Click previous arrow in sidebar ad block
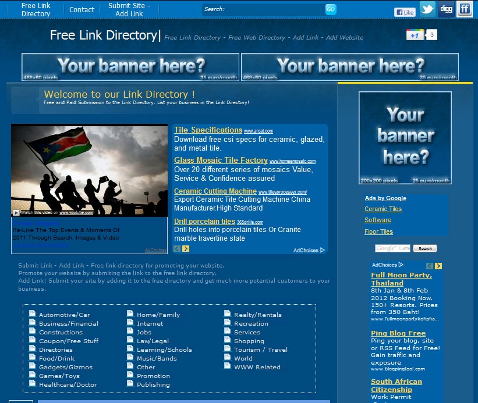 coord(430,266)
